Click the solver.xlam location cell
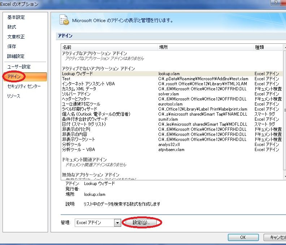286x245 pixels. coord(169,94)
